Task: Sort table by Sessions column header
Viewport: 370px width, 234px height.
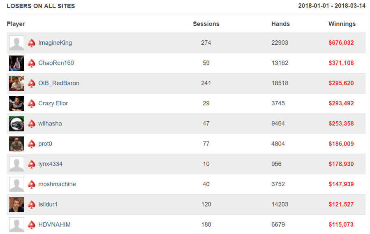Action: click(206, 24)
